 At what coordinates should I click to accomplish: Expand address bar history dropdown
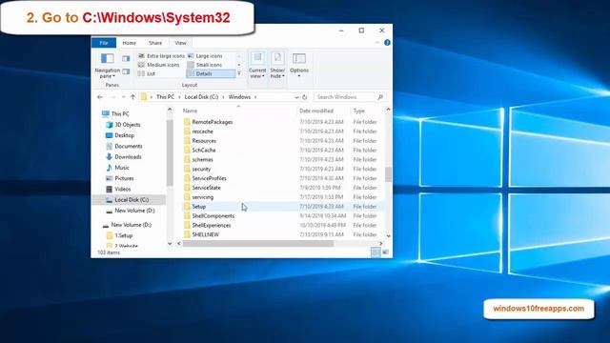pos(296,97)
